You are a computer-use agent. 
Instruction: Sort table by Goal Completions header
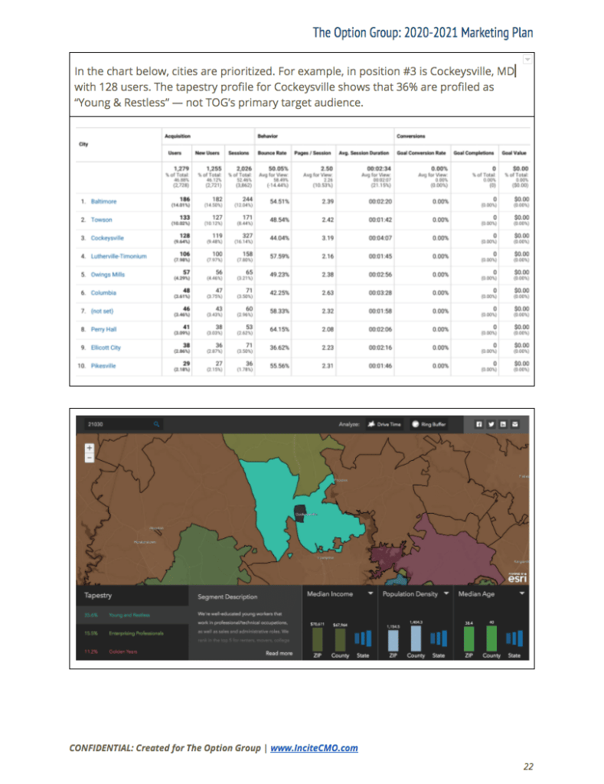(x=474, y=153)
